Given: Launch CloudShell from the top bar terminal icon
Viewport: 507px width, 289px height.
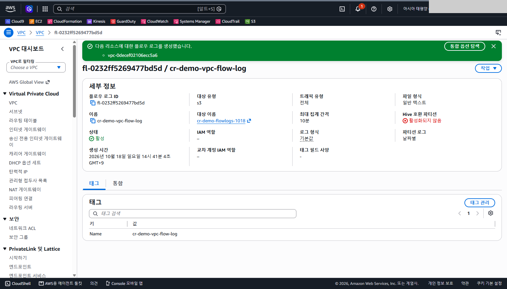Looking at the screenshot, I should pyautogui.click(x=342, y=9).
